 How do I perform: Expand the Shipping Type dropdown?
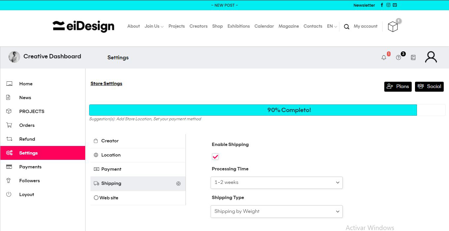point(276,212)
